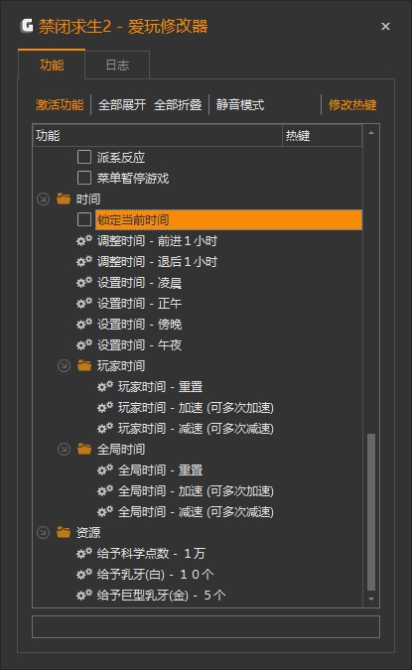The width and height of the screenshot is (412, 670).
Task: Click gear icon for 设置时间 - 午夜
Action: click(x=84, y=344)
